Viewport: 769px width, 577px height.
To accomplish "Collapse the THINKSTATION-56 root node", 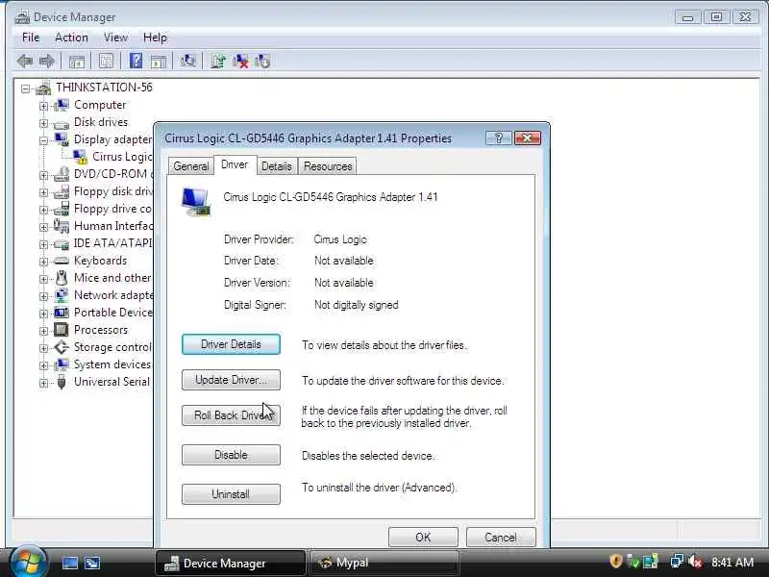I will [26, 88].
